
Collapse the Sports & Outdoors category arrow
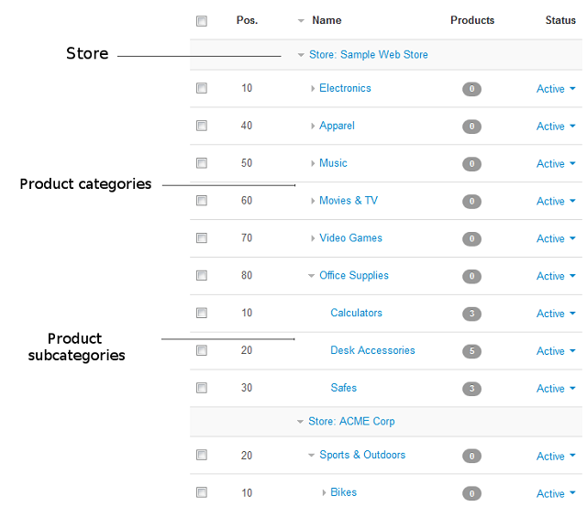pyautogui.click(x=311, y=456)
